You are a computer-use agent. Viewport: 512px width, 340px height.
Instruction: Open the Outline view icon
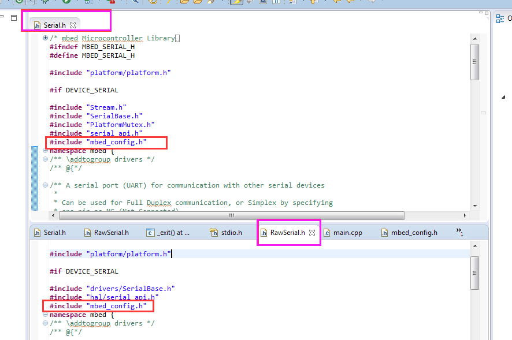(x=500, y=18)
